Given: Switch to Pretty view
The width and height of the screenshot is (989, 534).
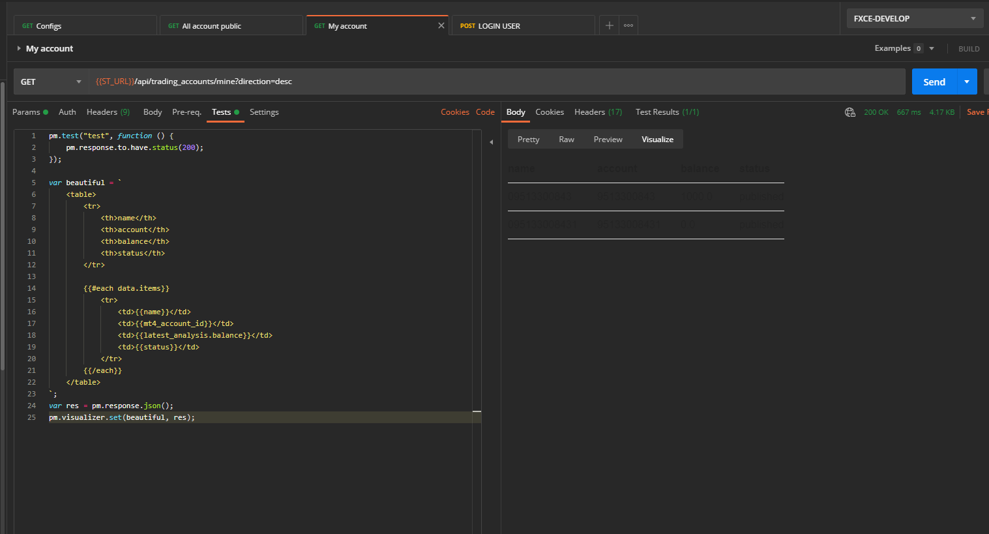Looking at the screenshot, I should click(528, 140).
